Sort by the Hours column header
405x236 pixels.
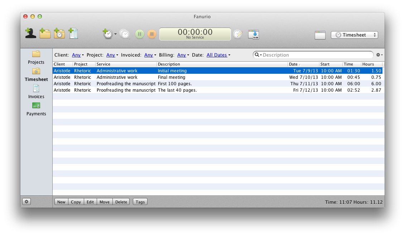click(372, 64)
